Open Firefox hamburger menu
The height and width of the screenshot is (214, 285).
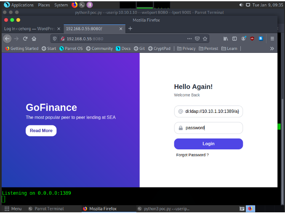(x=272, y=39)
